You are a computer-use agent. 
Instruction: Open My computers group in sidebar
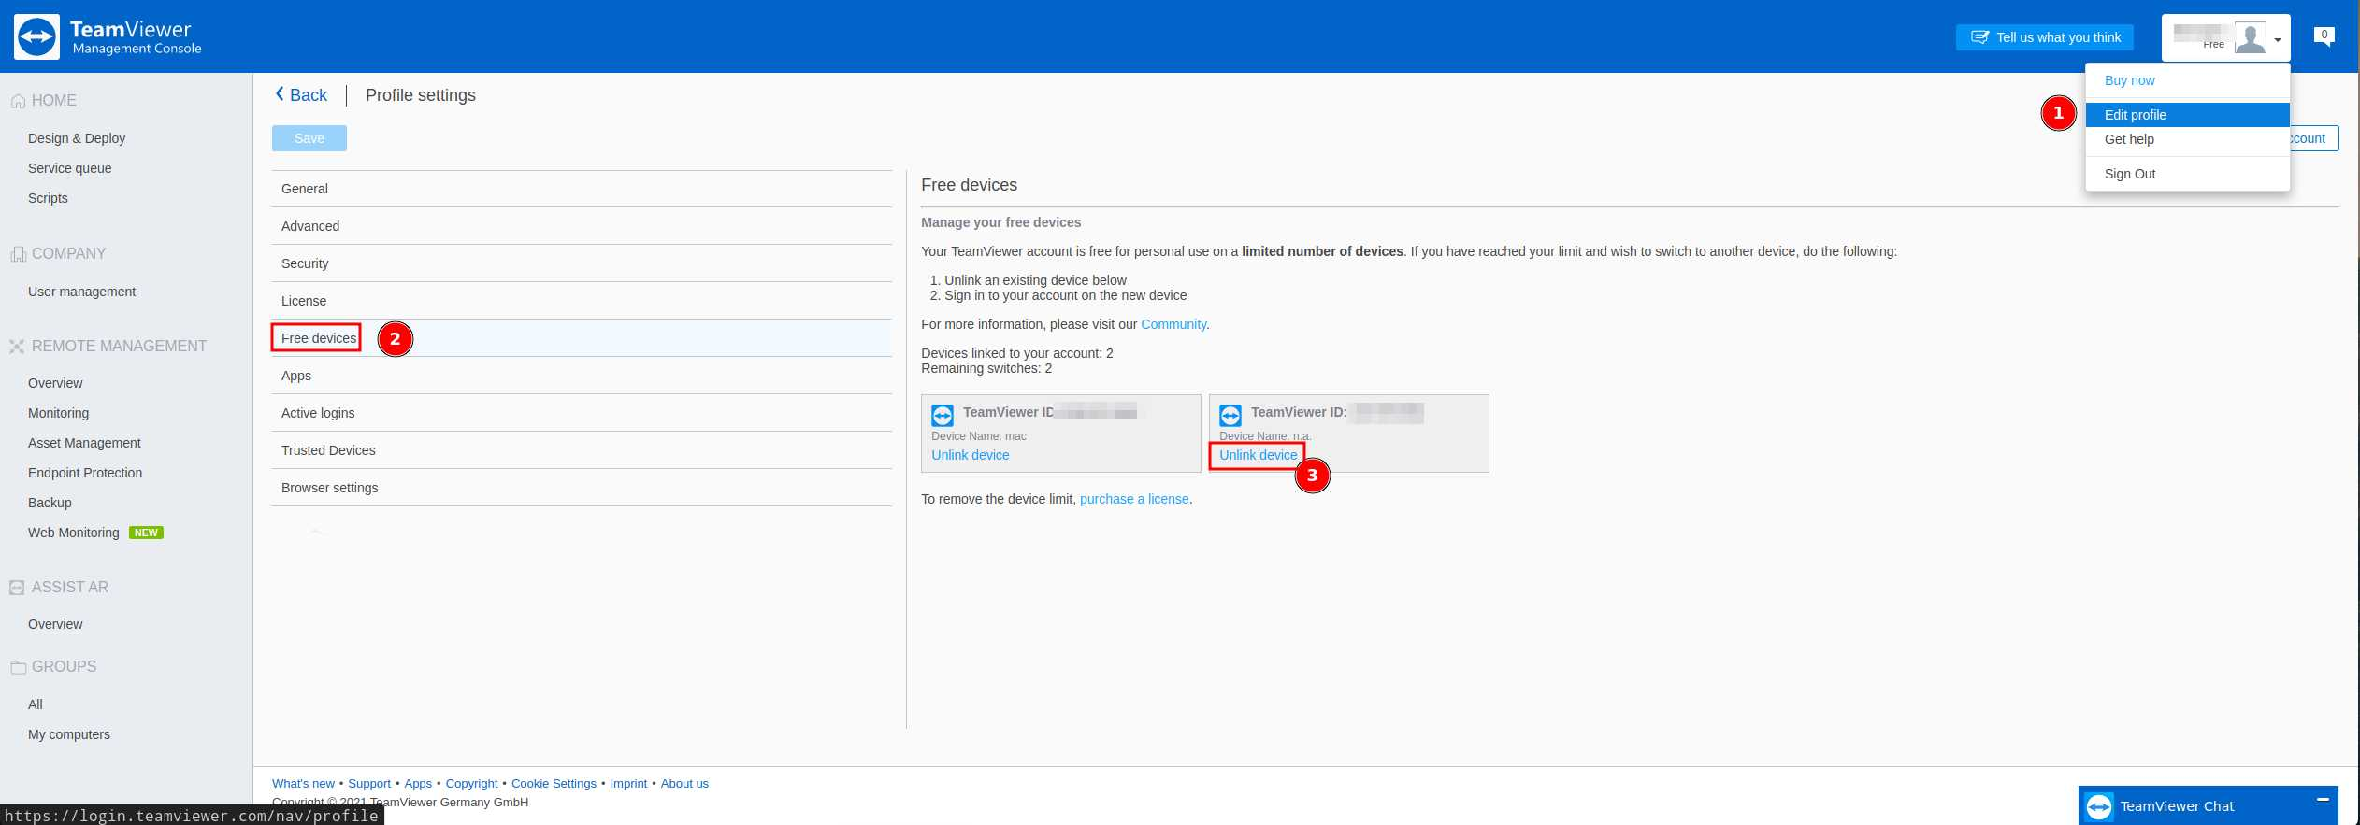(x=69, y=734)
